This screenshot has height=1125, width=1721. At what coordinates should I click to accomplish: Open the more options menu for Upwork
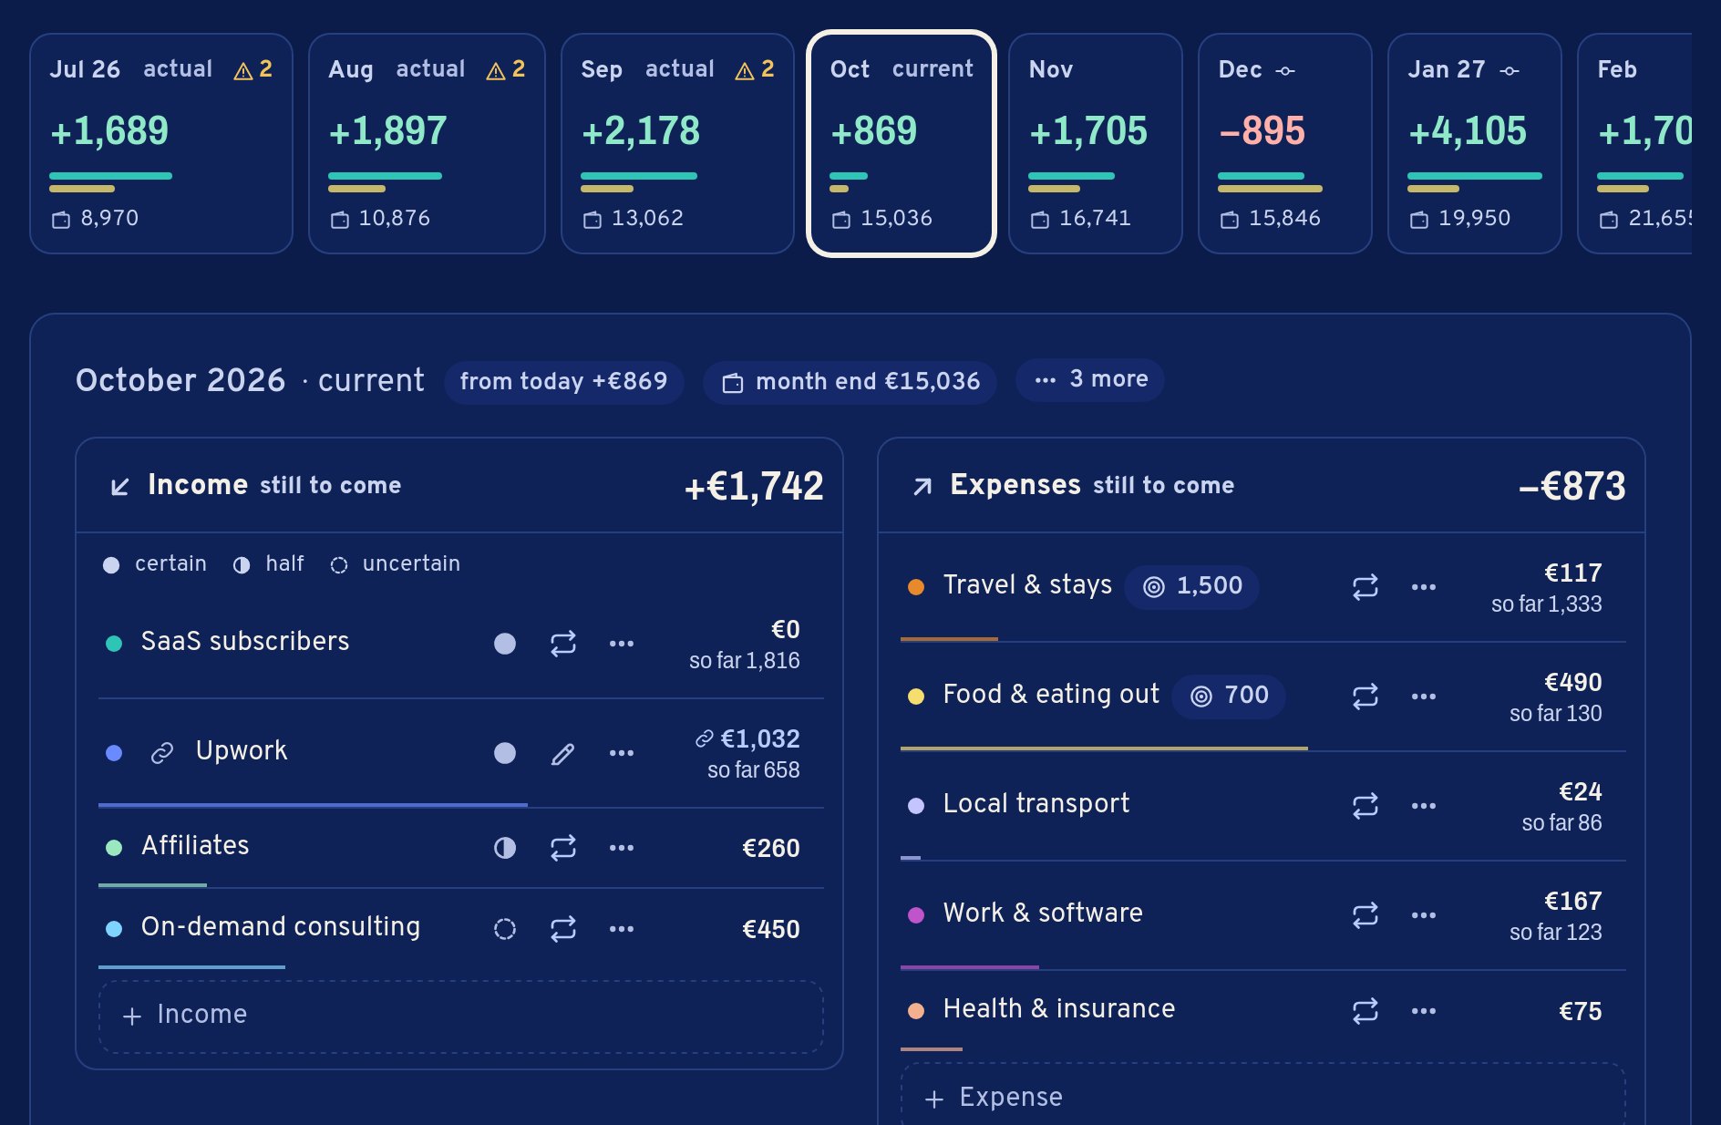pyautogui.click(x=622, y=753)
